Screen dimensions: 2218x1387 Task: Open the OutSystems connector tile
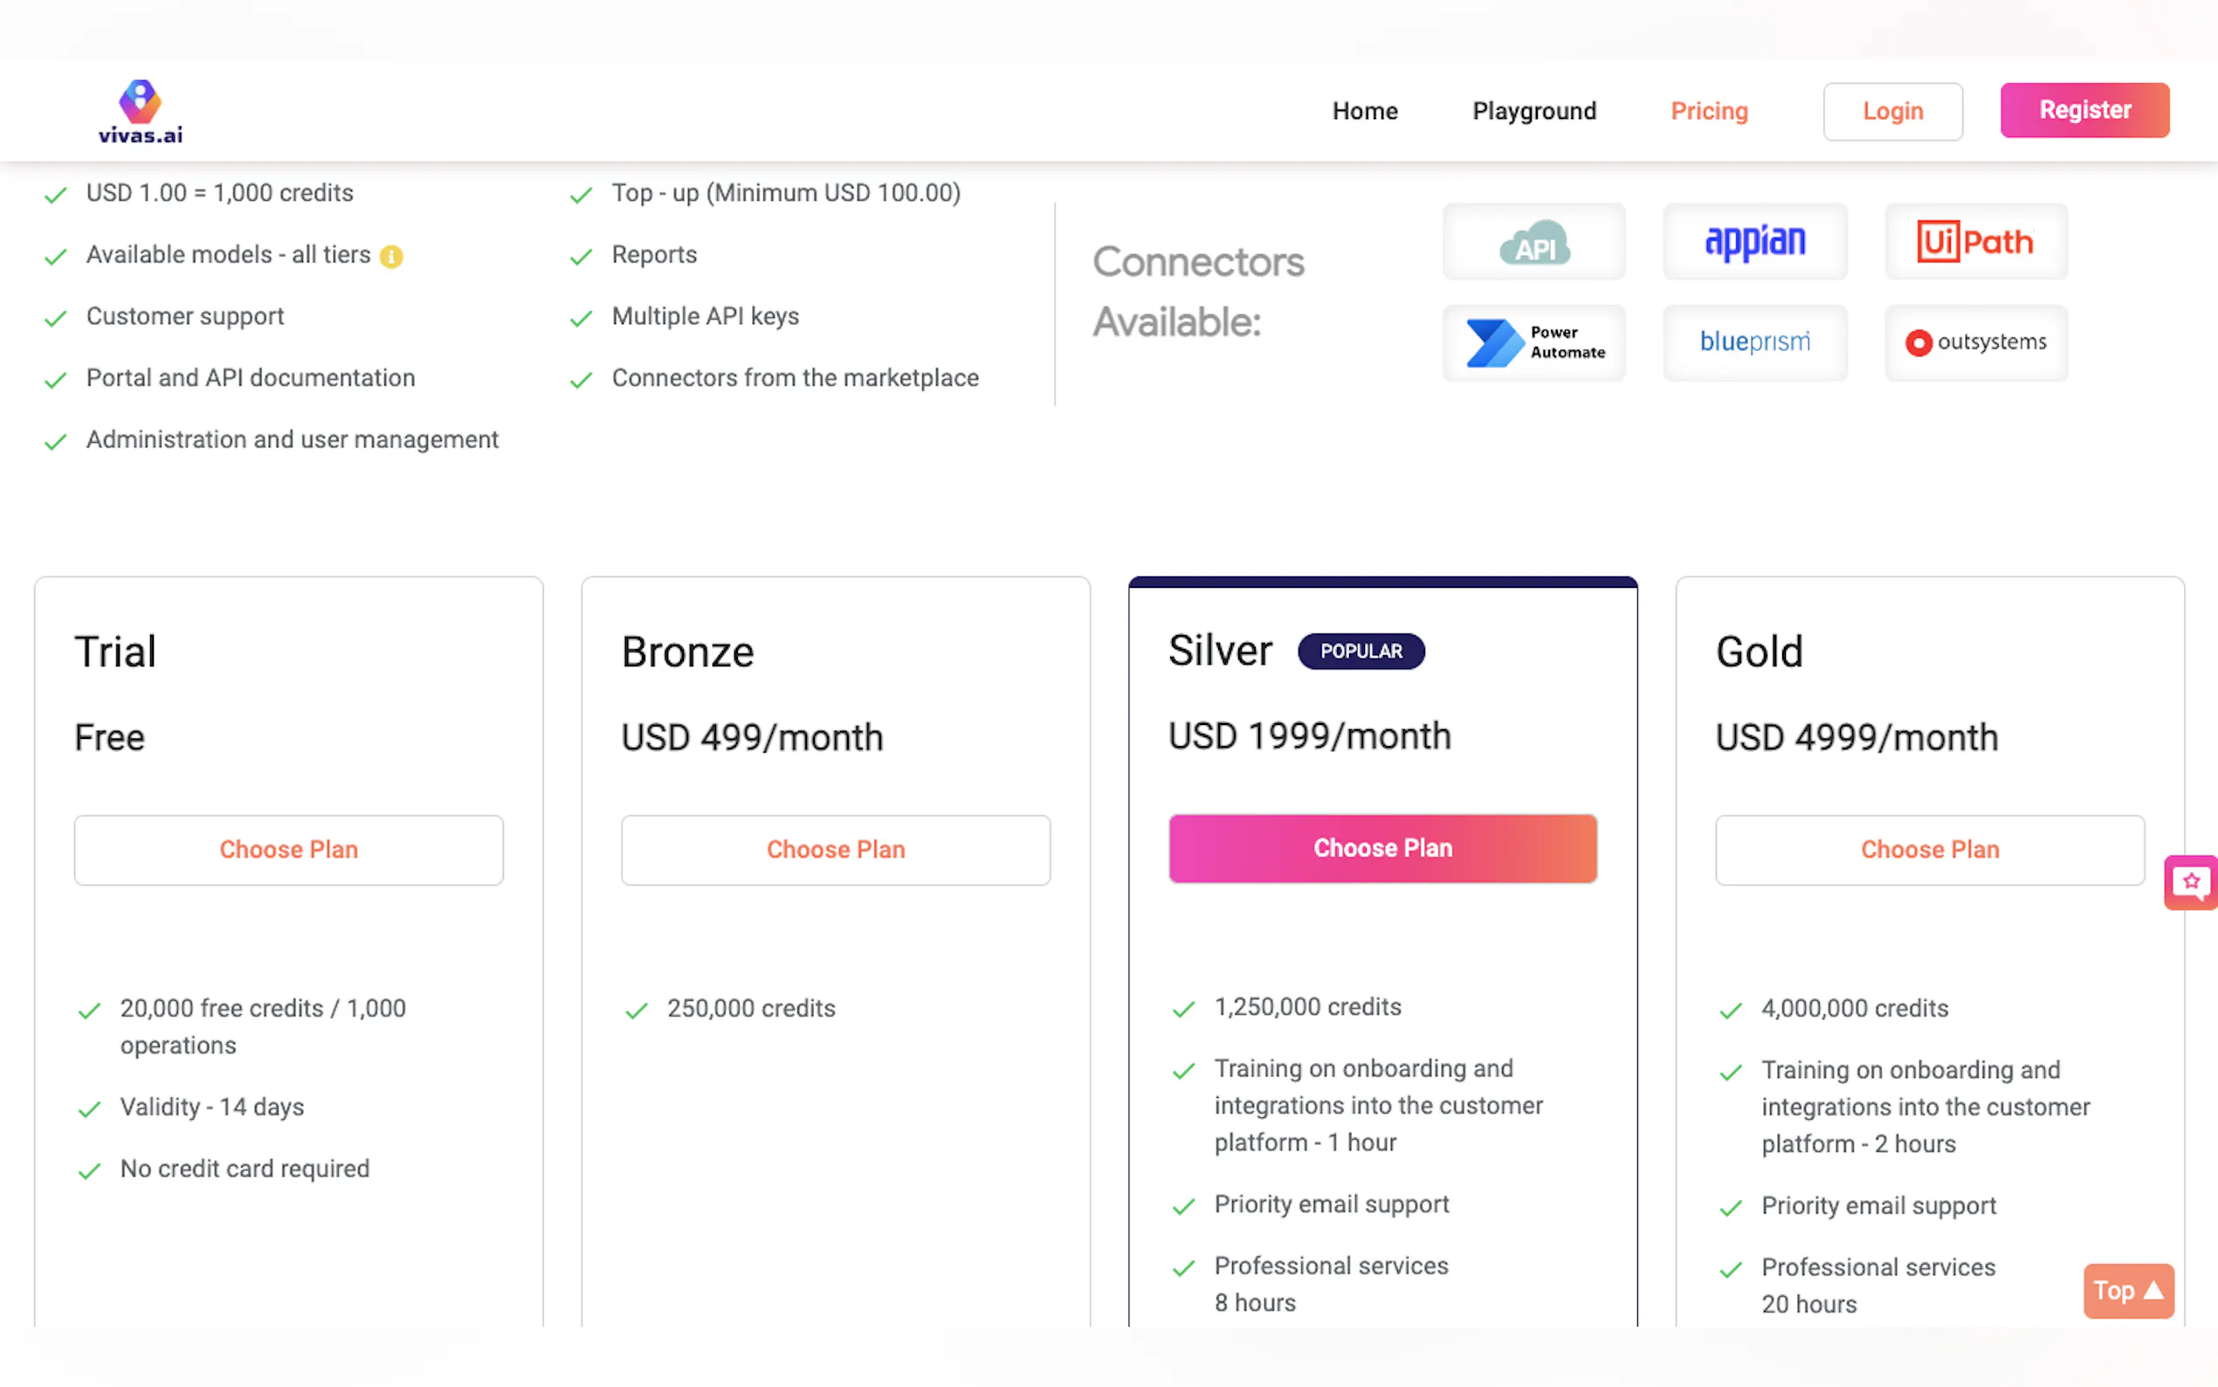[x=1976, y=343]
